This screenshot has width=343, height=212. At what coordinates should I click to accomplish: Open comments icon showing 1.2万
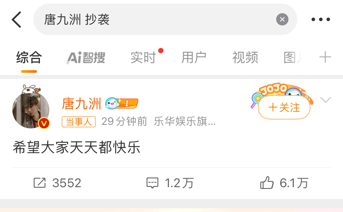pyautogui.click(x=152, y=183)
